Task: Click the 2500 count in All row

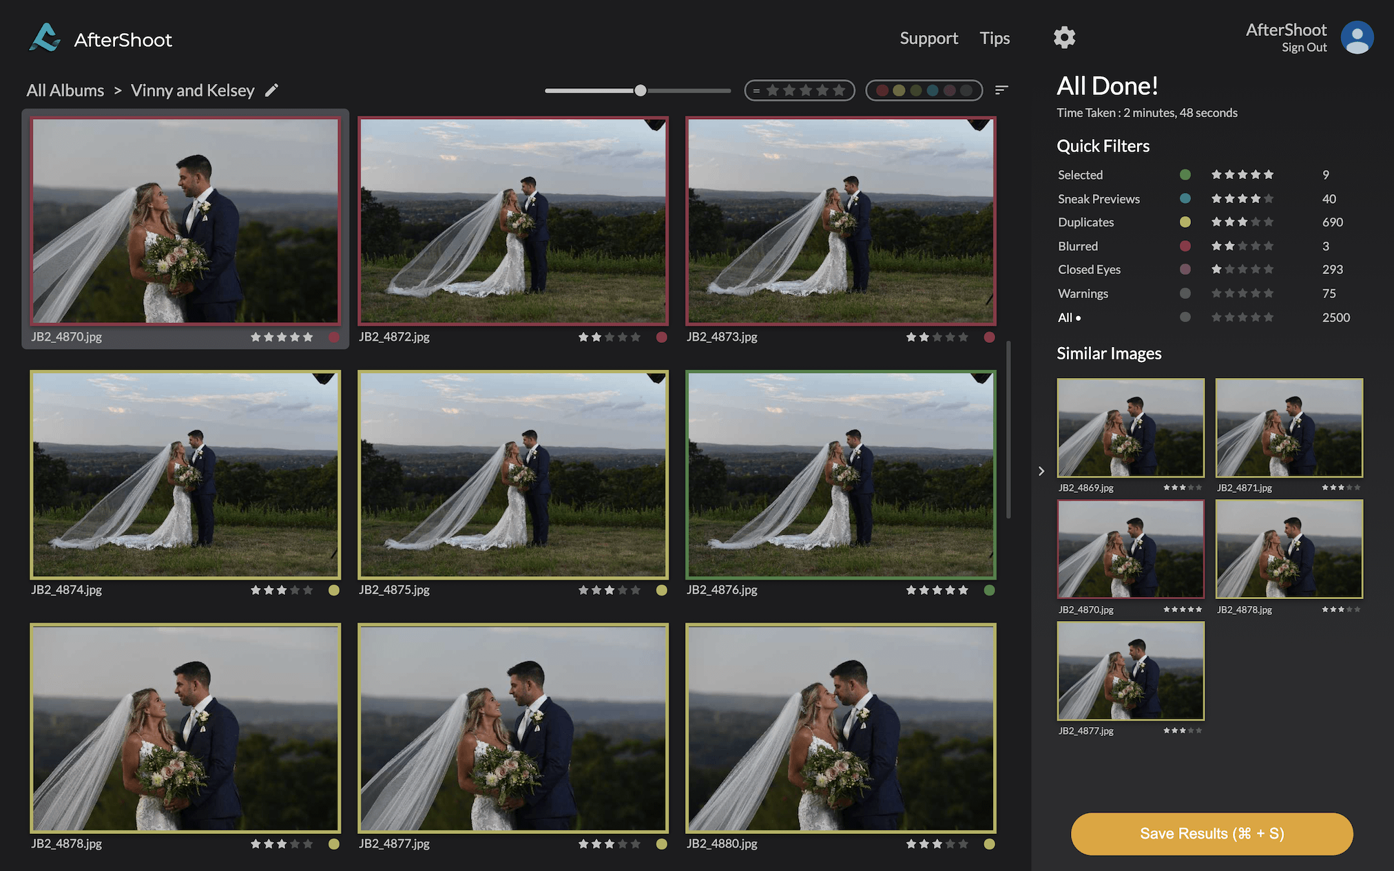Action: [x=1335, y=317]
